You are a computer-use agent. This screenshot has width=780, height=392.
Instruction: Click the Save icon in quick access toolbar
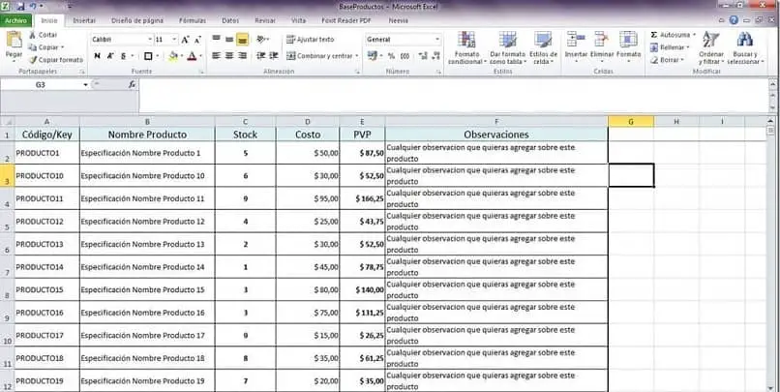20,7
